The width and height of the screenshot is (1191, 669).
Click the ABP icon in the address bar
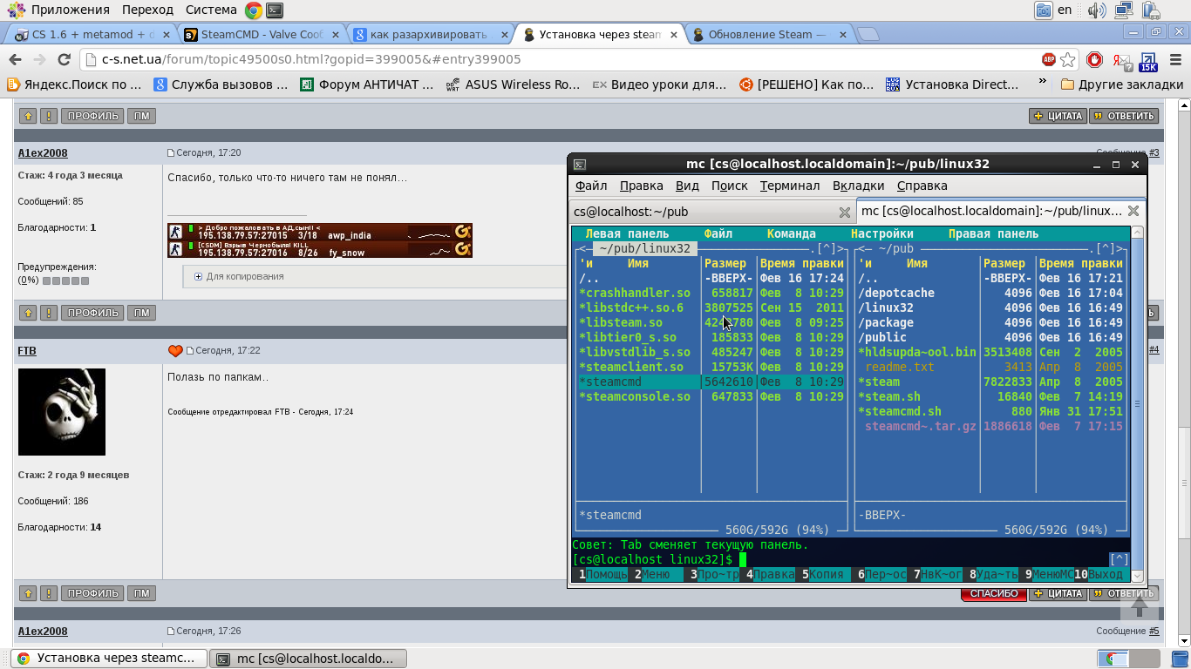1049,59
